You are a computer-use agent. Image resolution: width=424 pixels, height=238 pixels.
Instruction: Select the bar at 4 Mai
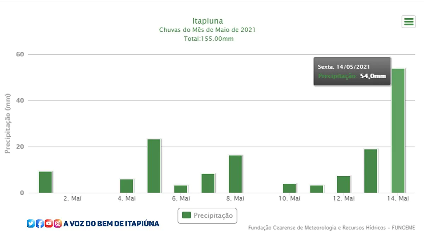coord(126,186)
